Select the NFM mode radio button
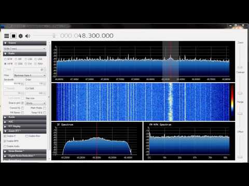249x186 pixels. [x=5, y=59]
